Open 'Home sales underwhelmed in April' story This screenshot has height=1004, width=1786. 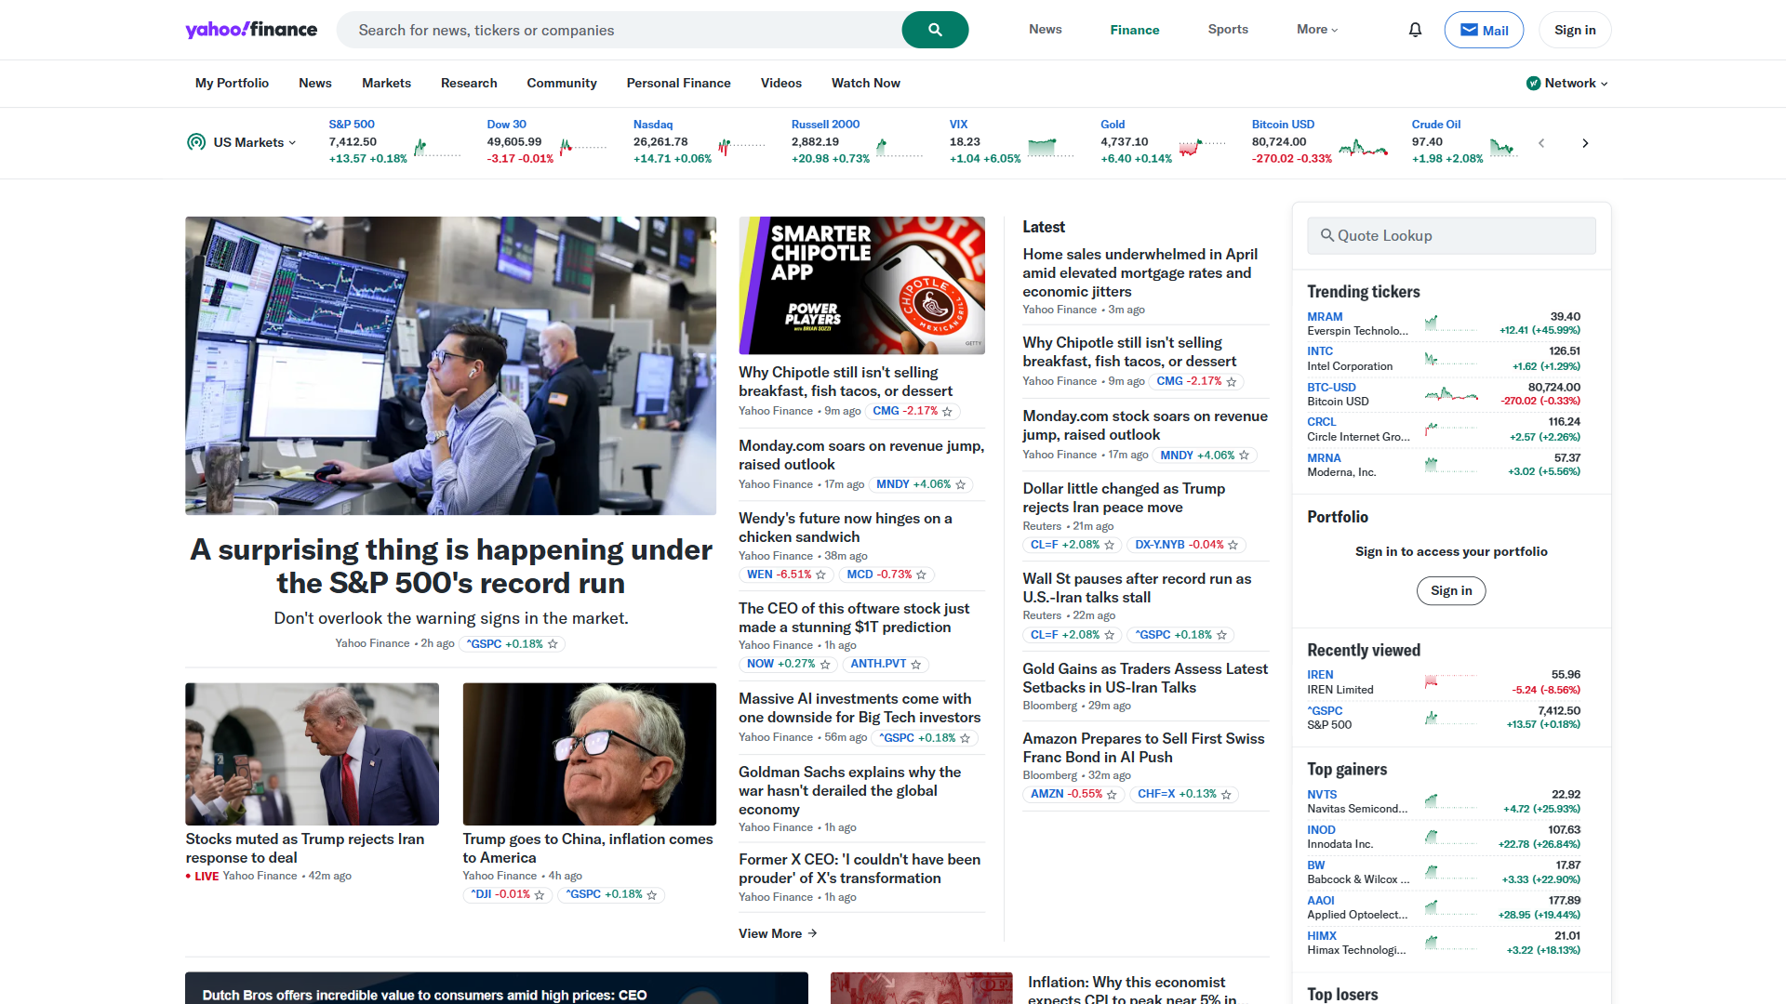point(1140,273)
